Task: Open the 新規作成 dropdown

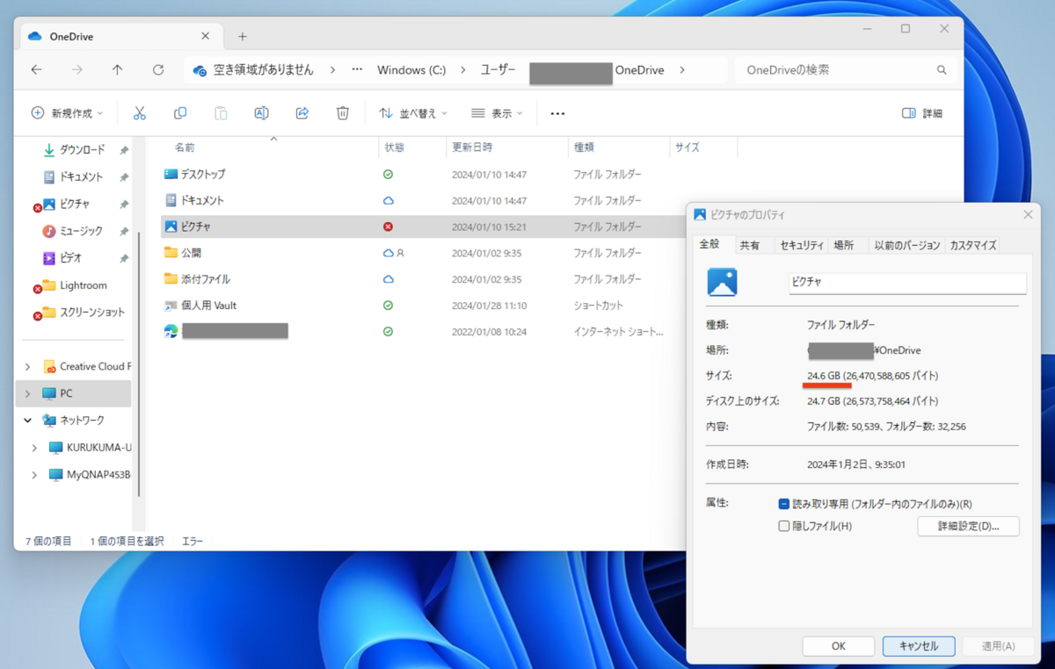Action: point(67,113)
